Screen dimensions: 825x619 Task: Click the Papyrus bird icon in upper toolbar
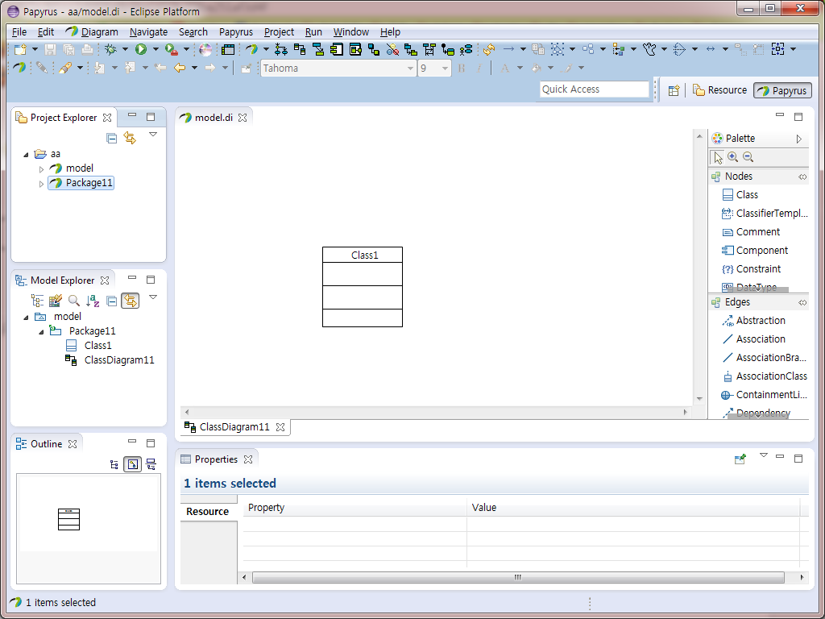251,49
